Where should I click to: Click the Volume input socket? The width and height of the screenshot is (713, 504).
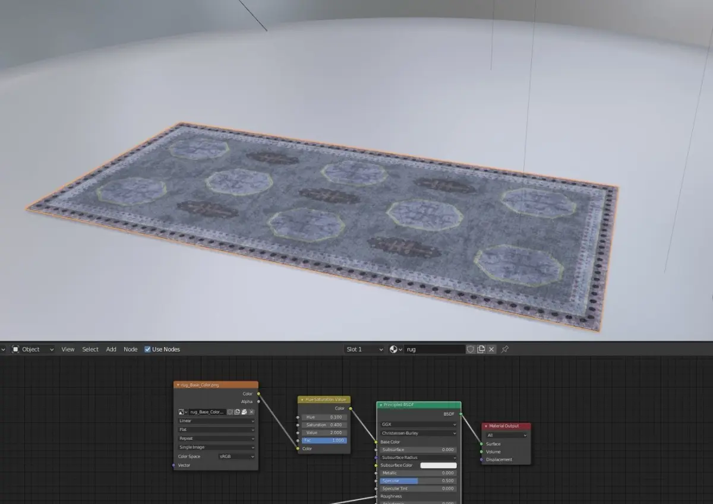pyautogui.click(x=481, y=452)
